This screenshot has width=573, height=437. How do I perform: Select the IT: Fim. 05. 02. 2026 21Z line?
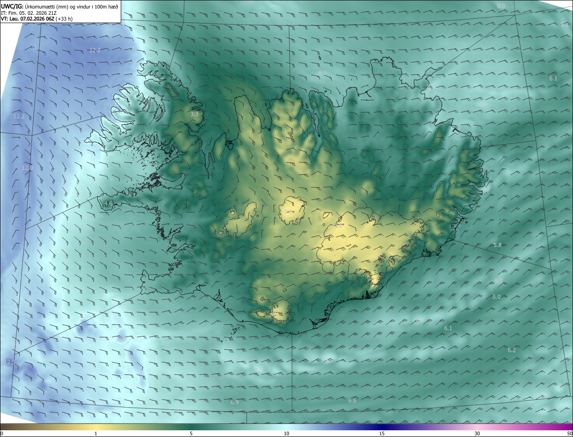29,13
